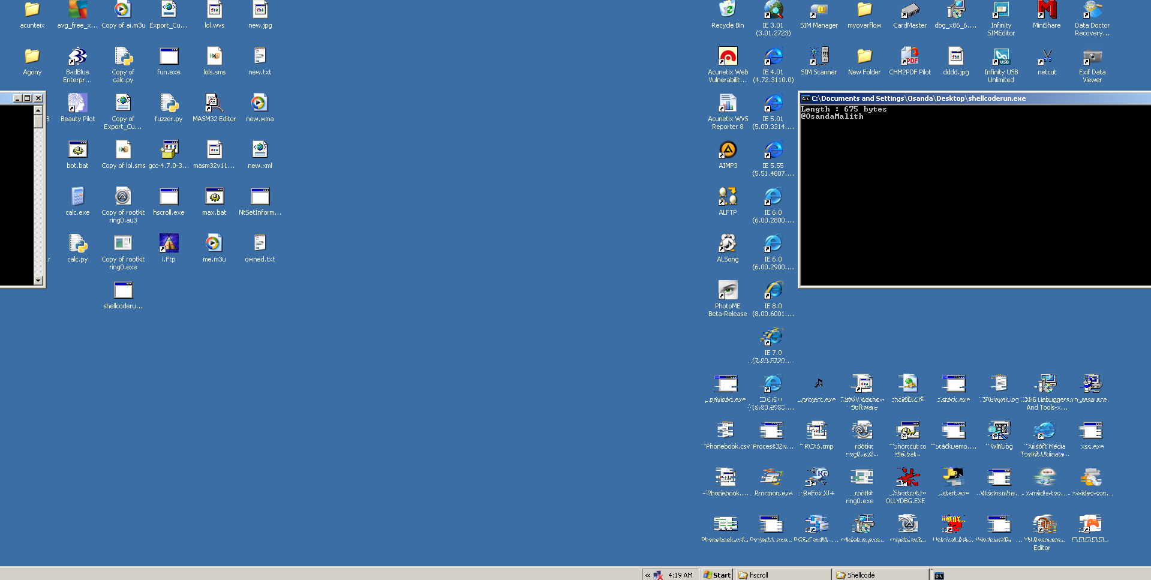Select the PhotoME Beta-Release icon
This screenshot has width=1151, height=580.
point(728,290)
